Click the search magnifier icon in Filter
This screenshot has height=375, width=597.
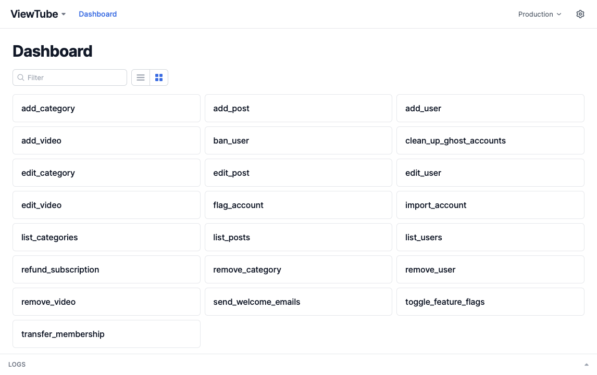pyautogui.click(x=21, y=77)
